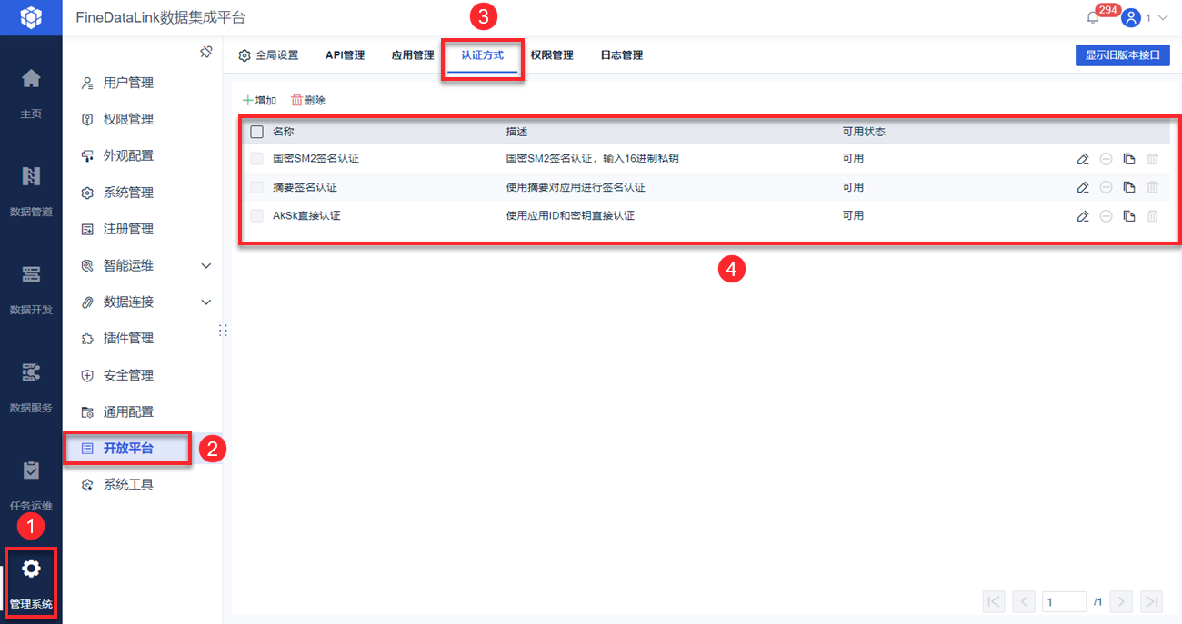Delete 摘要签名认证 with the trash icon

1153,187
